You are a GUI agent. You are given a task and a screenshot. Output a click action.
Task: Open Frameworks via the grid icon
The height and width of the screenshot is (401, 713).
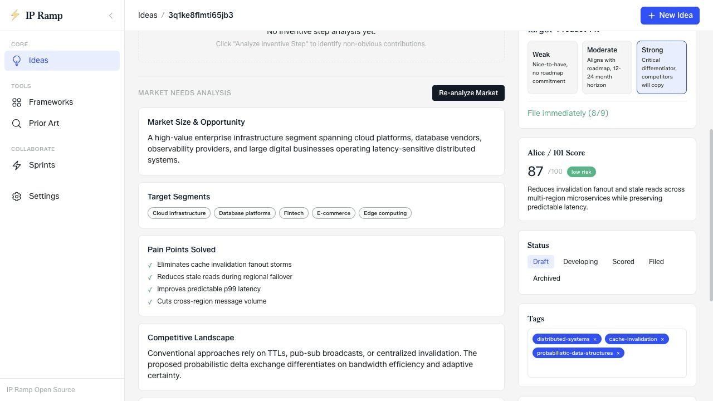pos(17,102)
